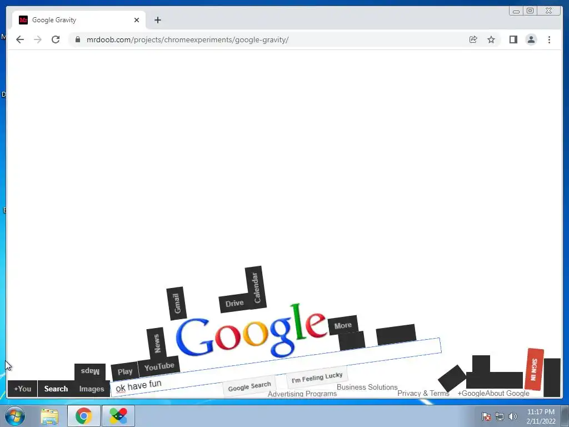Click the Google Search button
The image size is (569, 427).
(x=249, y=386)
